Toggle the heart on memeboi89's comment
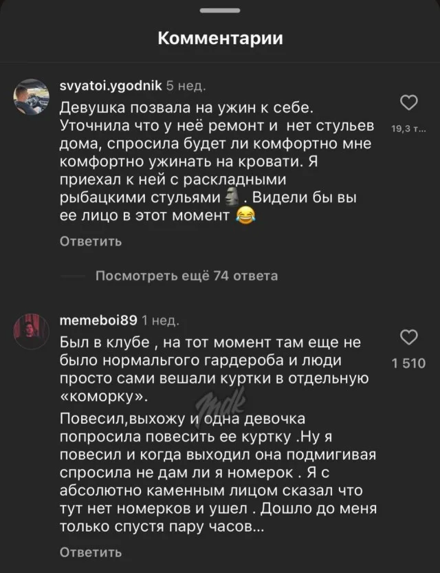Image resolution: width=440 pixels, height=573 pixels. 409,338
